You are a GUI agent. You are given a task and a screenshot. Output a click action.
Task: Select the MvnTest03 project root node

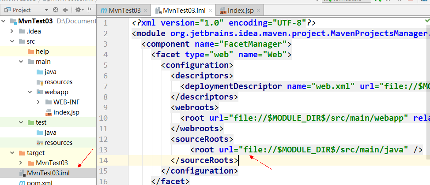[35, 21]
